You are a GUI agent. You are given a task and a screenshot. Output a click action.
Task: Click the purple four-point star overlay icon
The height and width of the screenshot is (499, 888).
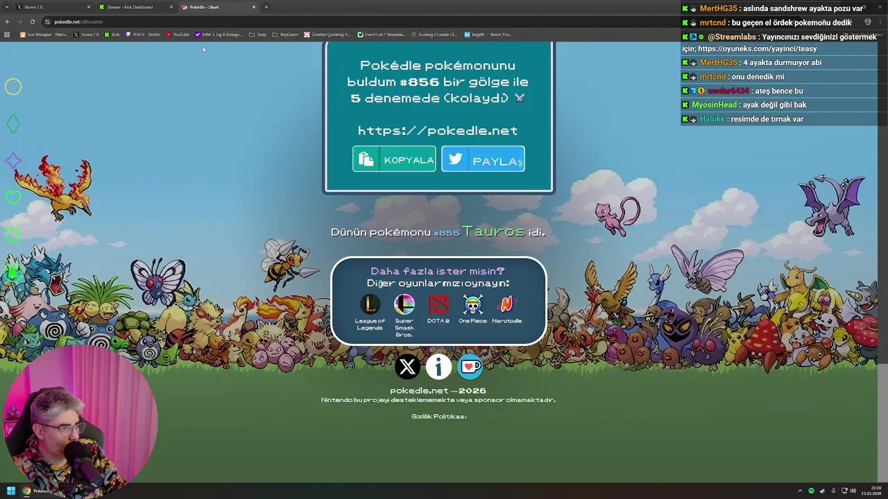[x=13, y=161]
